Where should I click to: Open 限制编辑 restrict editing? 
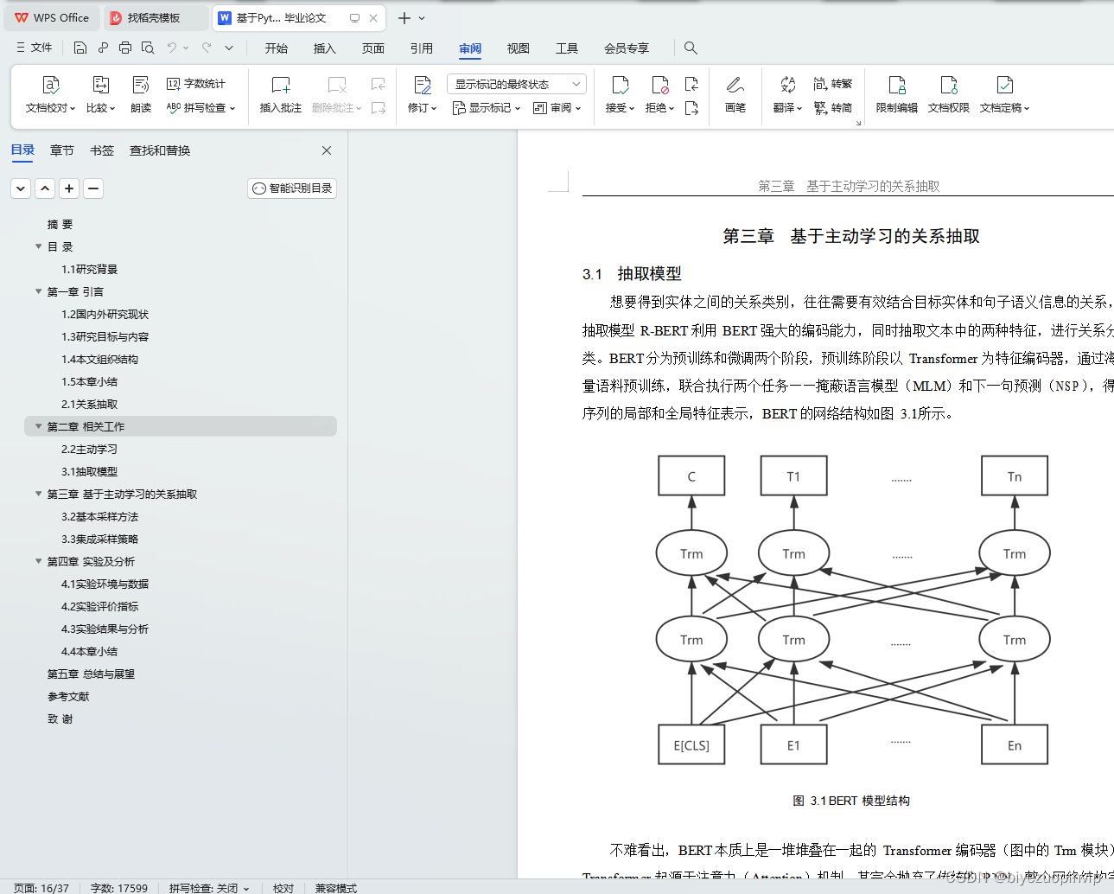coord(895,95)
